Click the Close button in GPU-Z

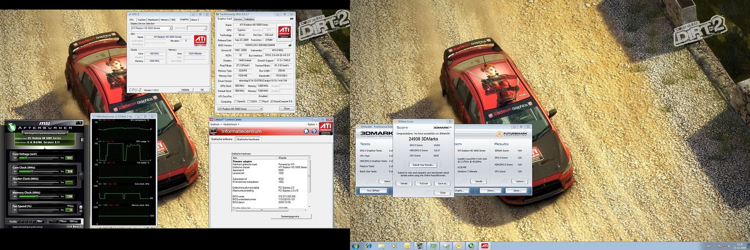[287, 109]
